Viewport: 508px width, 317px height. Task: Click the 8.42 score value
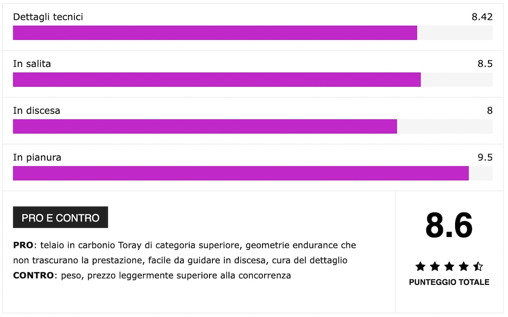coord(482,17)
